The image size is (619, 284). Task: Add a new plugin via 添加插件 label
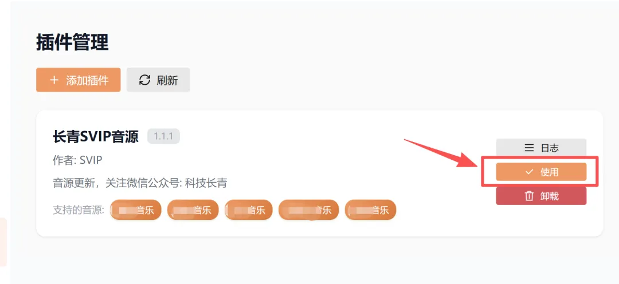pos(87,81)
